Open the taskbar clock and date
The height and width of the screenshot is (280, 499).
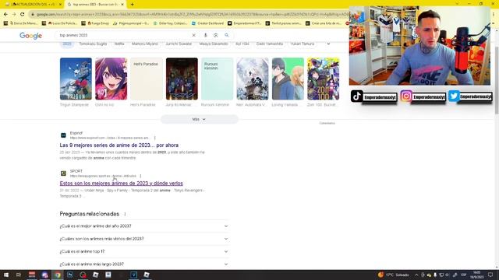(476, 275)
